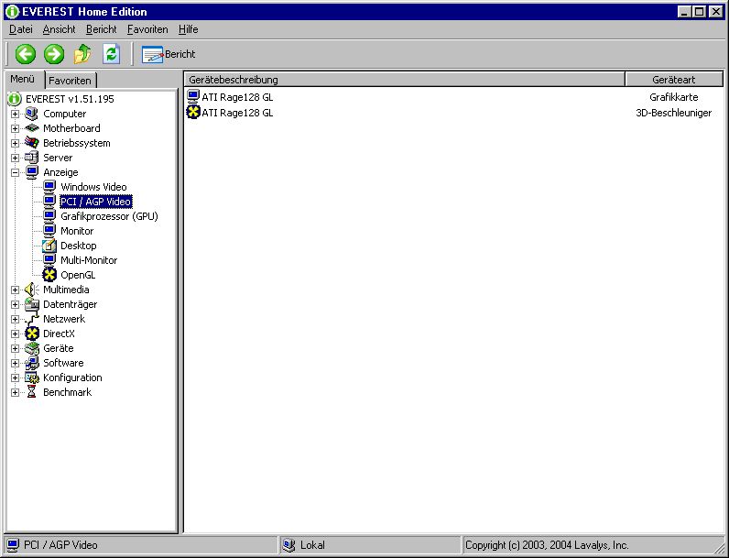Expand the Betriebssystem tree node
729x558 pixels.
pos(15,143)
